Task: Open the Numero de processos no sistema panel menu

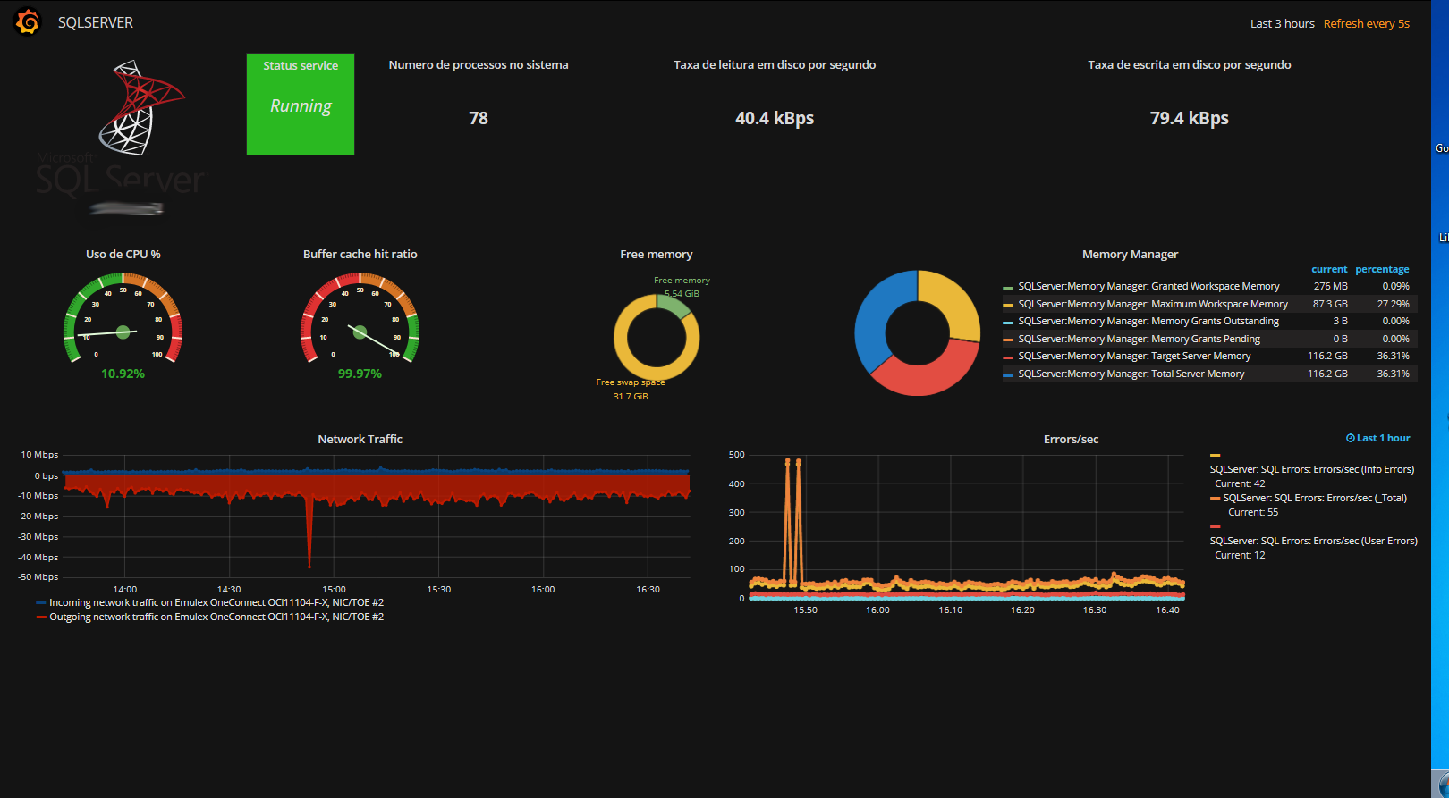Action: (479, 65)
